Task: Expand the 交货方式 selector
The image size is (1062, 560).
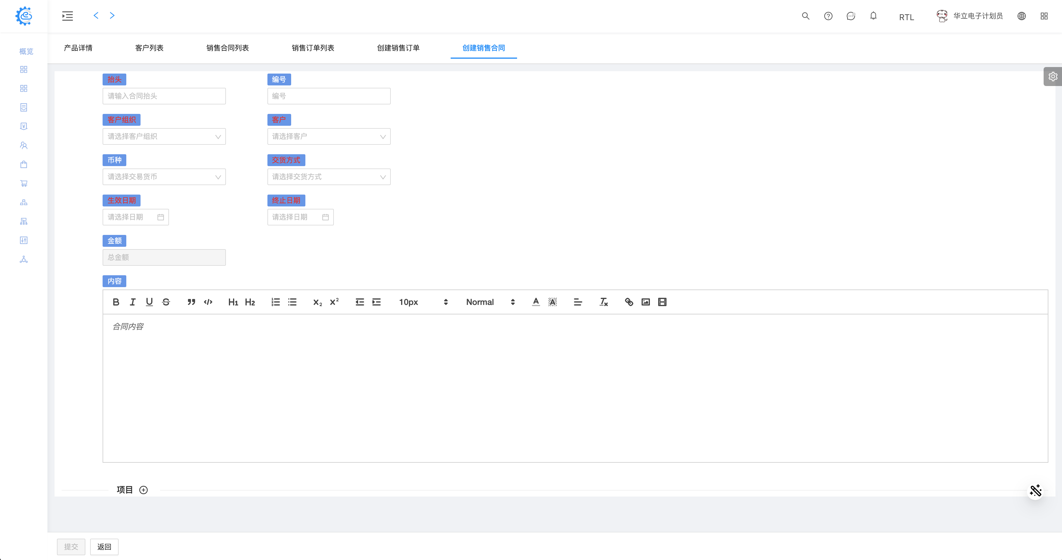Action: coord(329,177)
